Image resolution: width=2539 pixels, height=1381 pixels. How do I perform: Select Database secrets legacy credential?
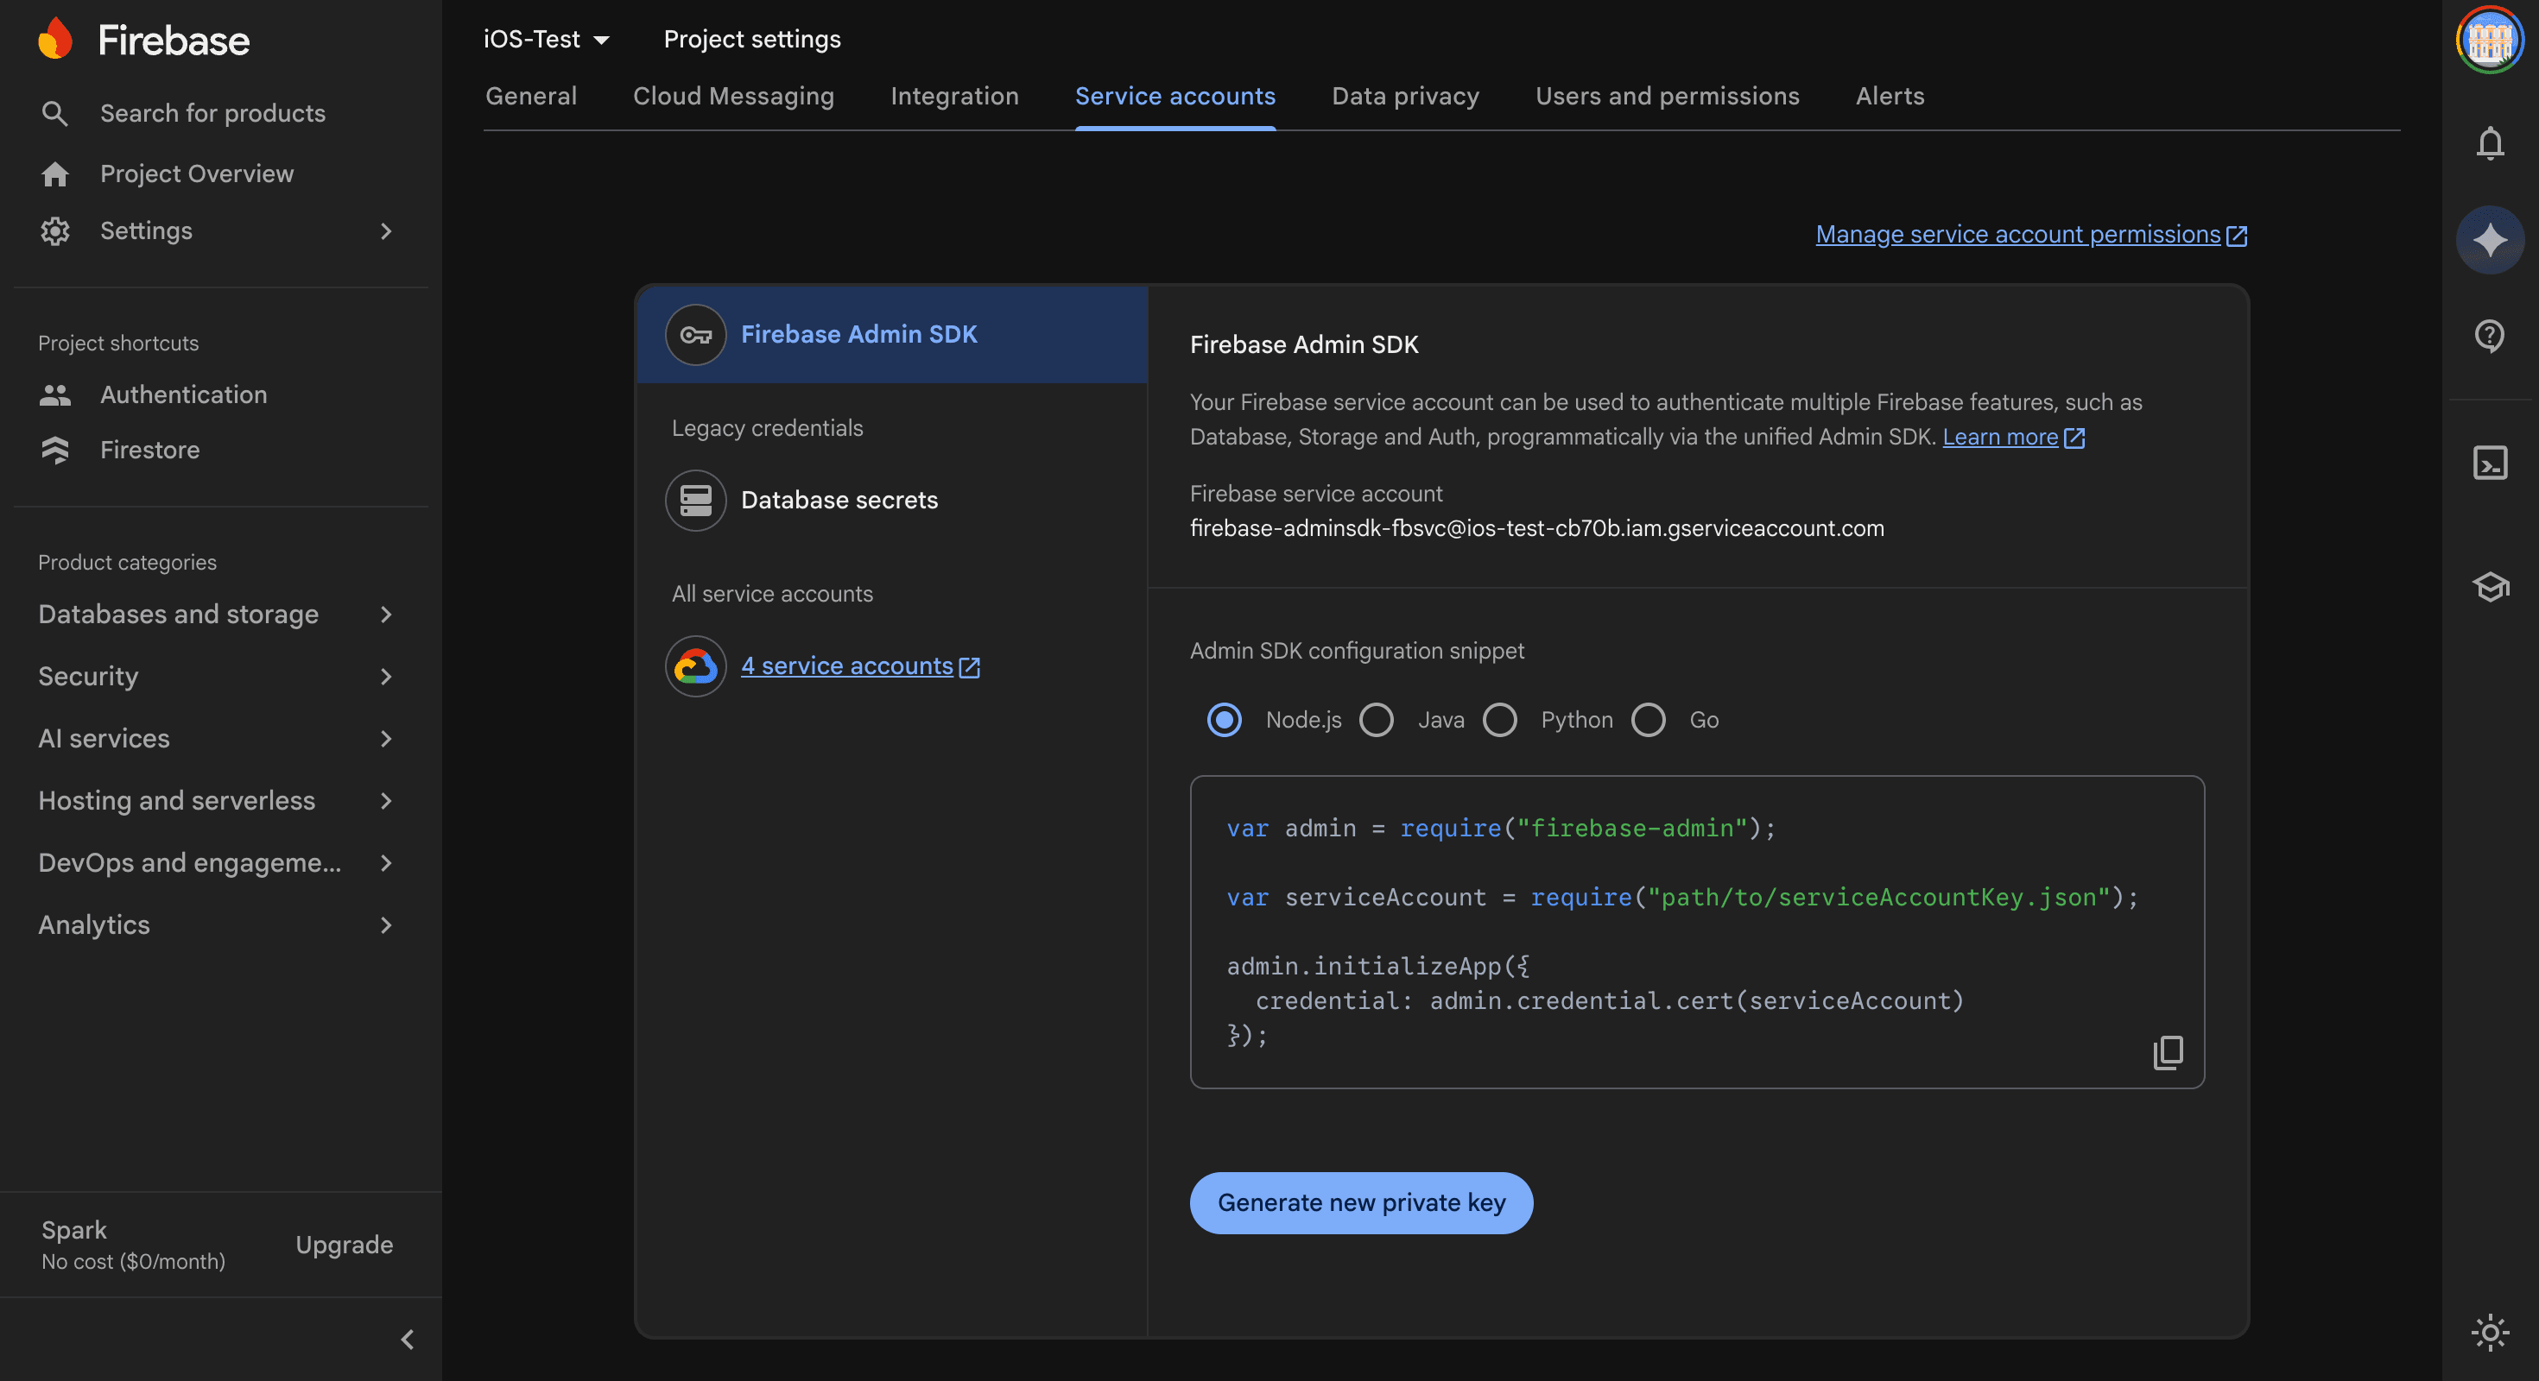point(892,501)
